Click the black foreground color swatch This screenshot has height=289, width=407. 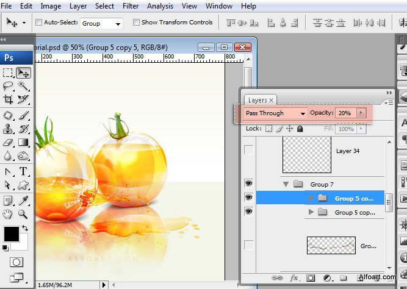click(x=12, y=234)
